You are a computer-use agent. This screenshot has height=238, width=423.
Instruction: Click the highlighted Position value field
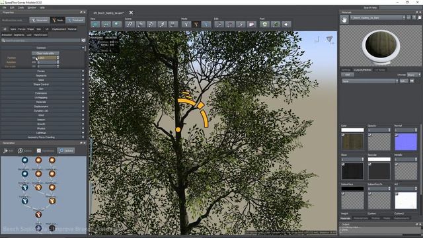[47, 58]
